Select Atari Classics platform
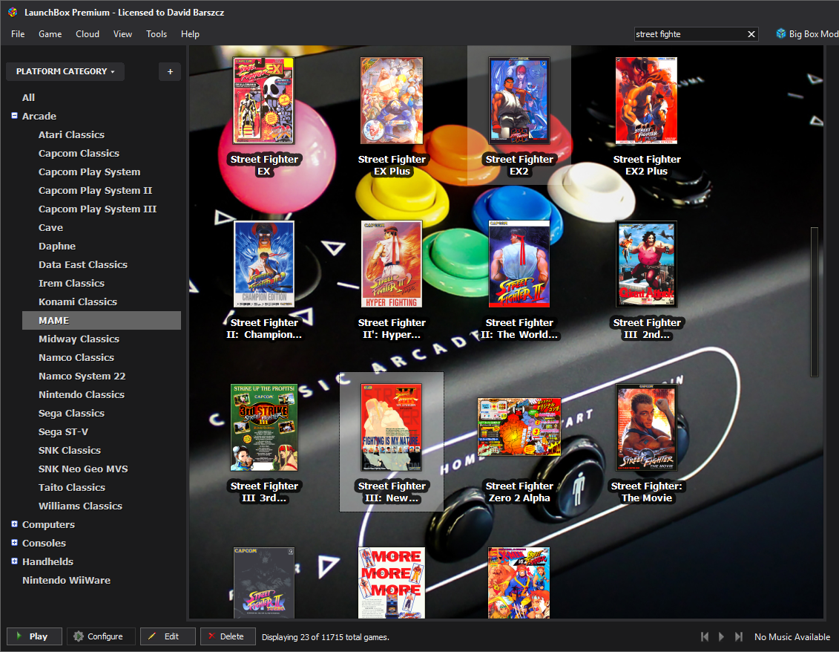 coord(71,134)
